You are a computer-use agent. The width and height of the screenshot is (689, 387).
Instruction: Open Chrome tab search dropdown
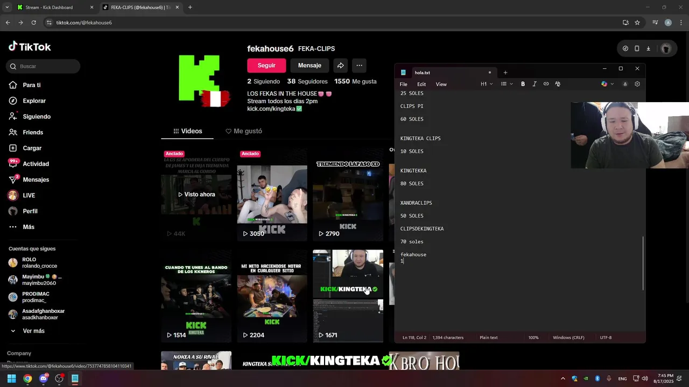tap(7, 8)
